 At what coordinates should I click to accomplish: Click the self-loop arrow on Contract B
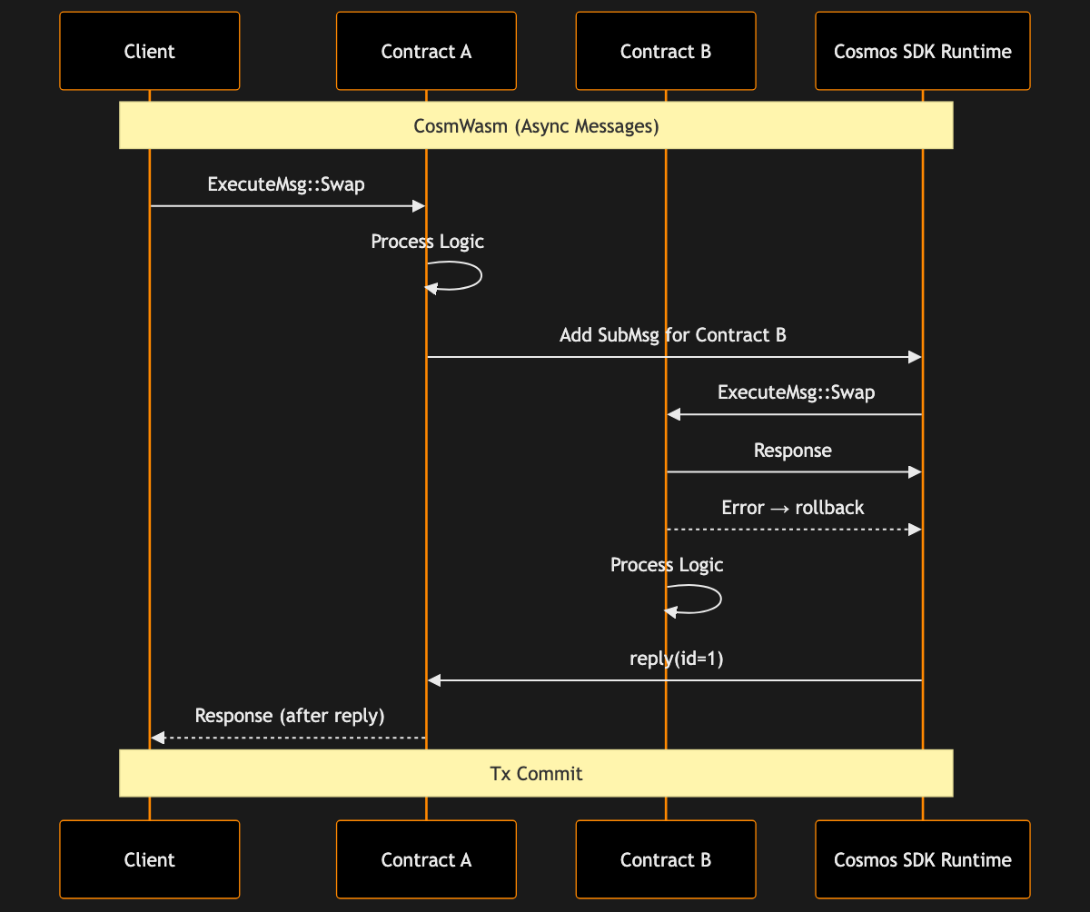click(x=693, y=600)
